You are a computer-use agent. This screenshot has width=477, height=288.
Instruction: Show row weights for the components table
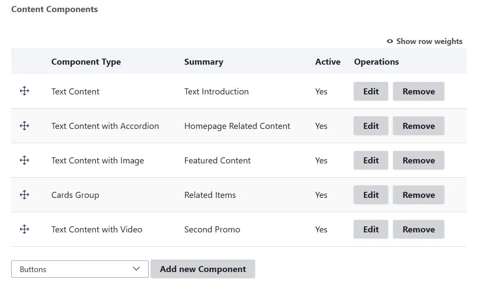(x=429, y=41)
